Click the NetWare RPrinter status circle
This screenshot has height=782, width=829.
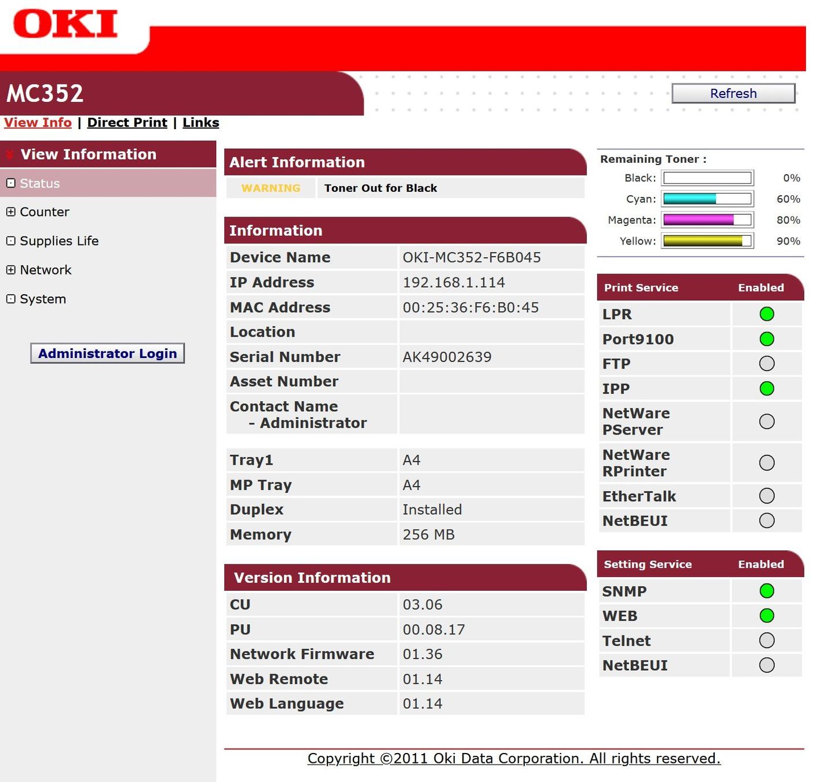click(x=766, y=463)
